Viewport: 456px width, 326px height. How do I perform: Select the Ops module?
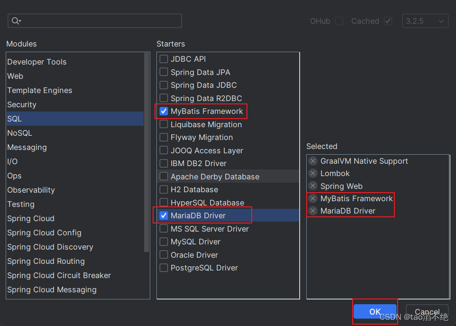pyautogui.click(x=75, y=176)
